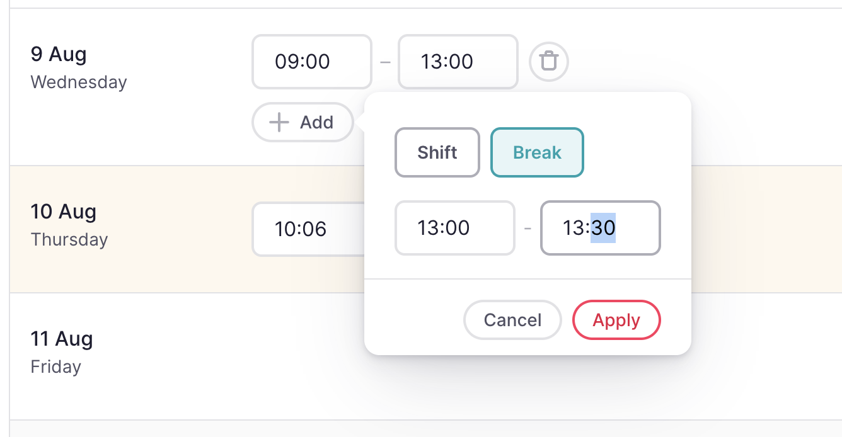Viewport: 842px width, 437px height.
Task: Focus the 13:00 end time on 9 Aug
Action: (458, 62)
